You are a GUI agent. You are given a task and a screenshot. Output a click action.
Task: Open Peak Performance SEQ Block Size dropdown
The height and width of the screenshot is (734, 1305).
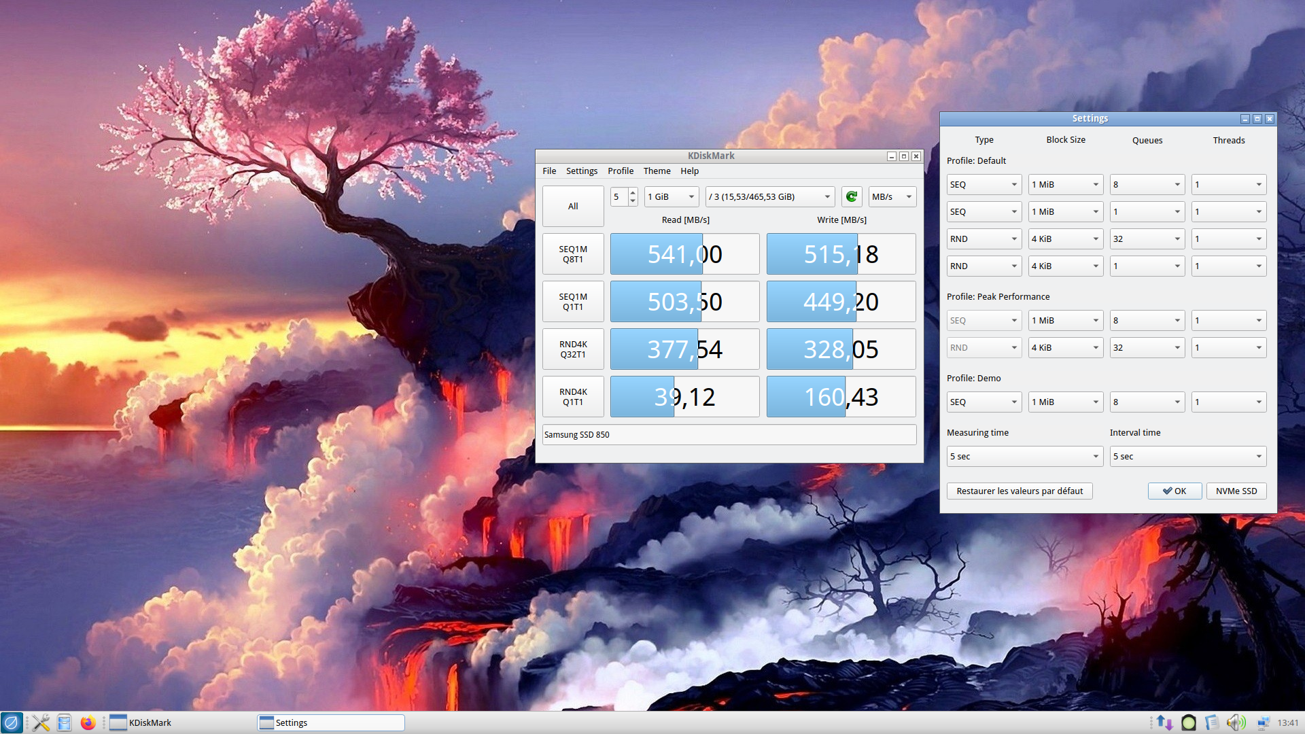click(1066, 320)
